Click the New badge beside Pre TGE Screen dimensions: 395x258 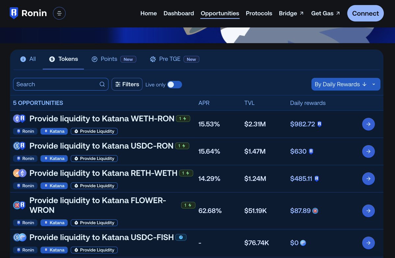click(191, 59)
